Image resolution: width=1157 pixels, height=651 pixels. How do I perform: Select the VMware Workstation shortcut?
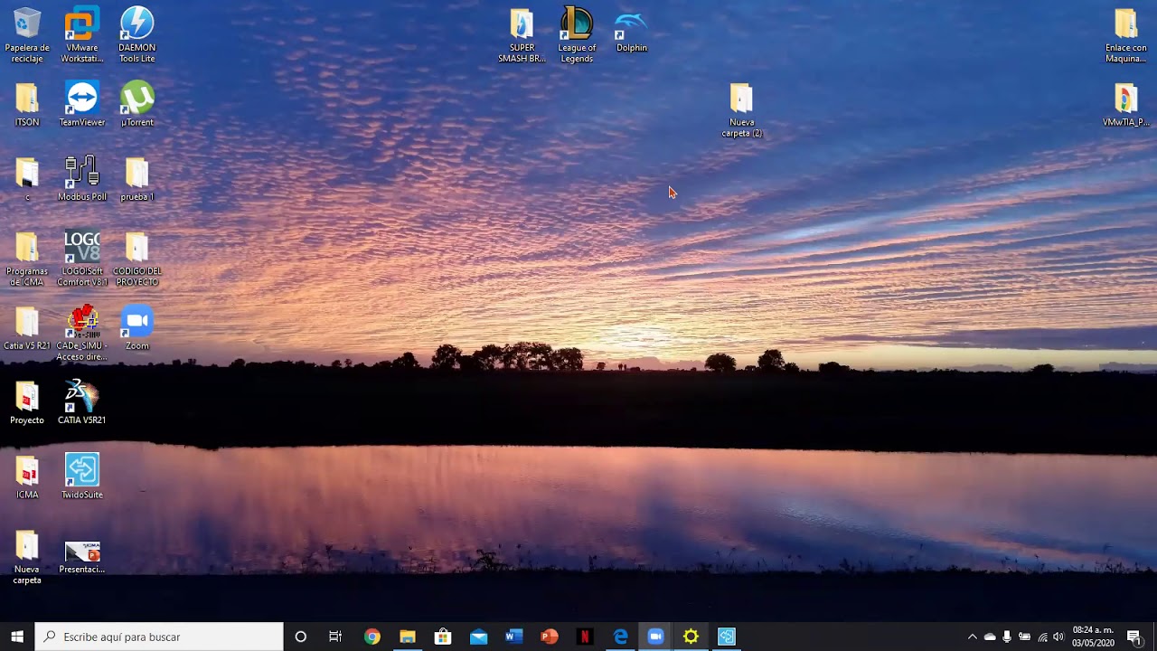82,35
